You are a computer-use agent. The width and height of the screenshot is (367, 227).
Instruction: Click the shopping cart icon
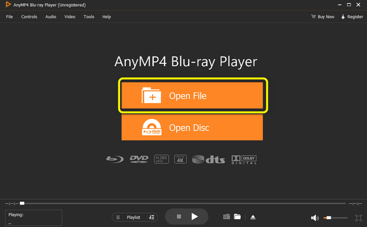coord(314,17)
